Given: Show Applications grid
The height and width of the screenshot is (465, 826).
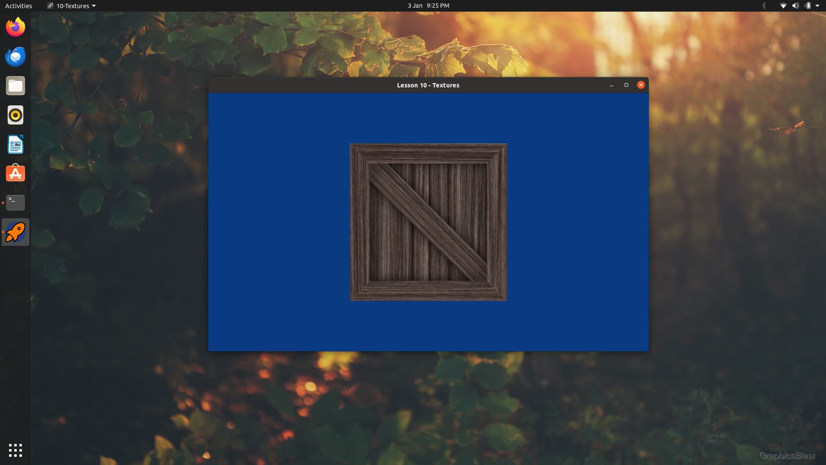Looking at the screenshot, I should [x=15, y=450].
